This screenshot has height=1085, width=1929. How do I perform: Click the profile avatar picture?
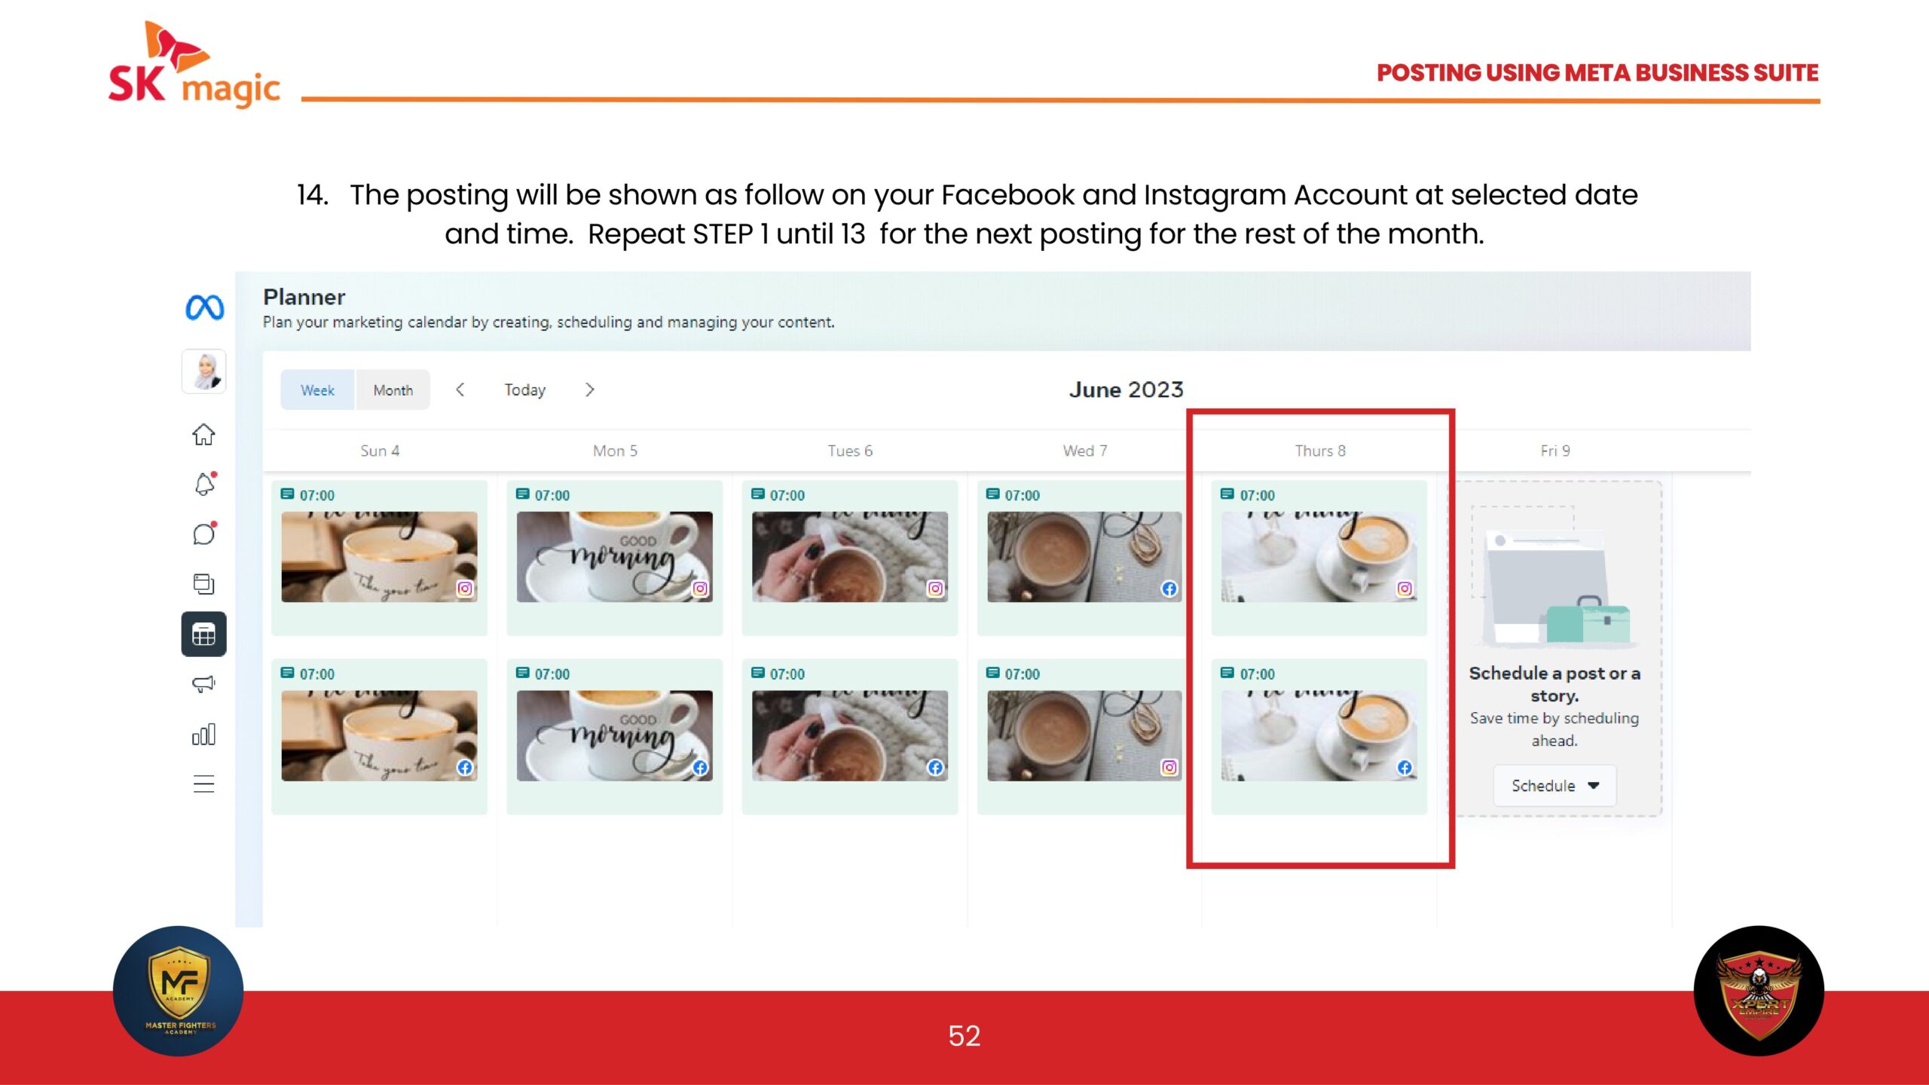point(204,371)
